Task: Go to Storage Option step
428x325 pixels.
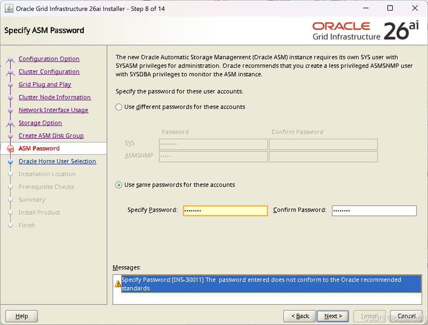Action: (x=40, y=123)
